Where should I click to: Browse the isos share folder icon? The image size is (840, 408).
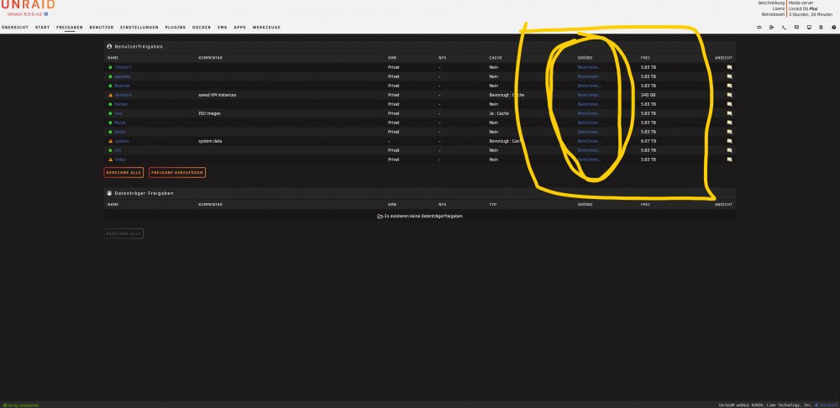pyautogui.click(x=729, y=113)
